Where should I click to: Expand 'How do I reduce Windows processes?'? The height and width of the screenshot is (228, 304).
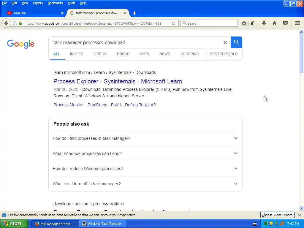point(145,169)
